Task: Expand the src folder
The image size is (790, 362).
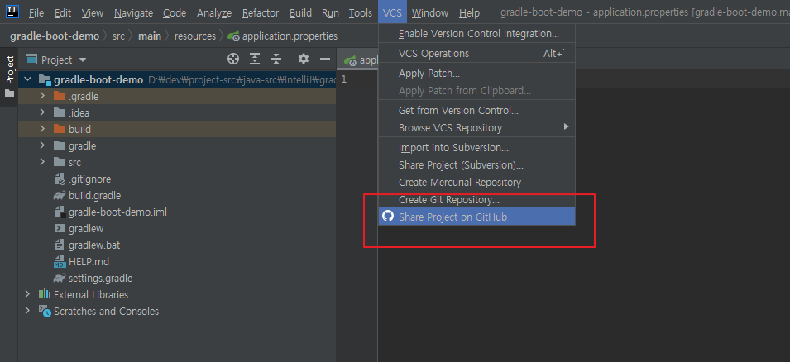Action: (42, 162)
